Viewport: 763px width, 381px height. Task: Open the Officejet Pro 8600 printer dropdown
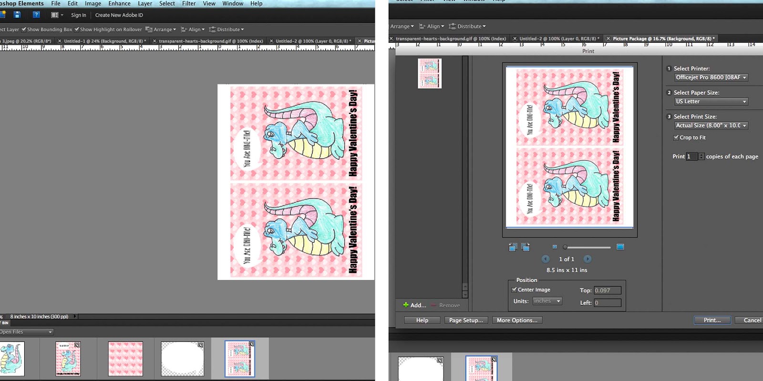[711, 78]
